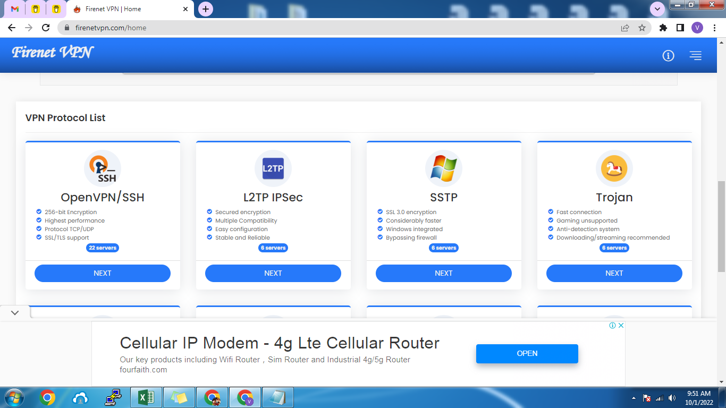Click NEXT under L2TP IPSec
Viewport: 726px width, 408px height.
click(x=273, y=273)
